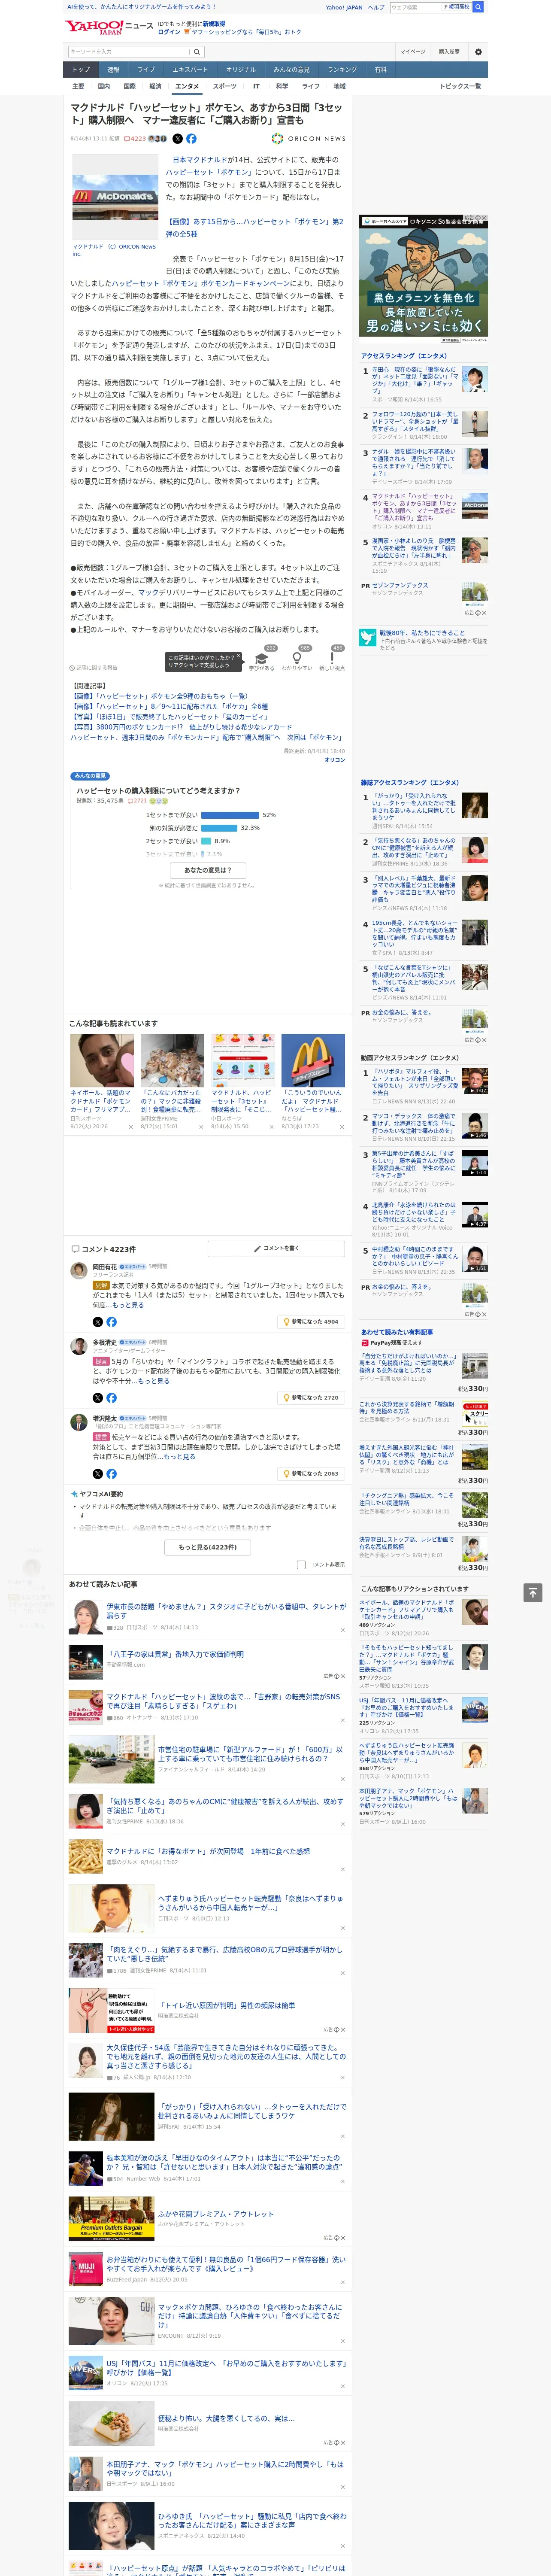
Task: Mark 岡田有花's comment 参考になった 4904
Action: 311,1321
